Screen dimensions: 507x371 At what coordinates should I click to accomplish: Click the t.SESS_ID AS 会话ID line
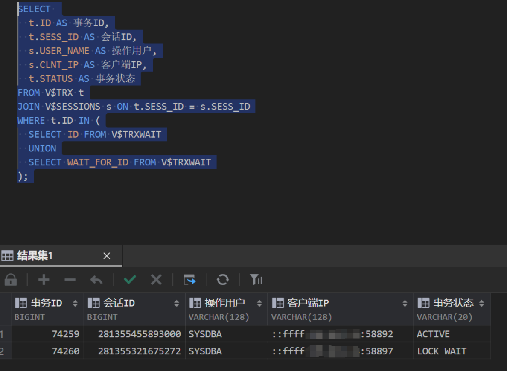(x=82, y=37)
